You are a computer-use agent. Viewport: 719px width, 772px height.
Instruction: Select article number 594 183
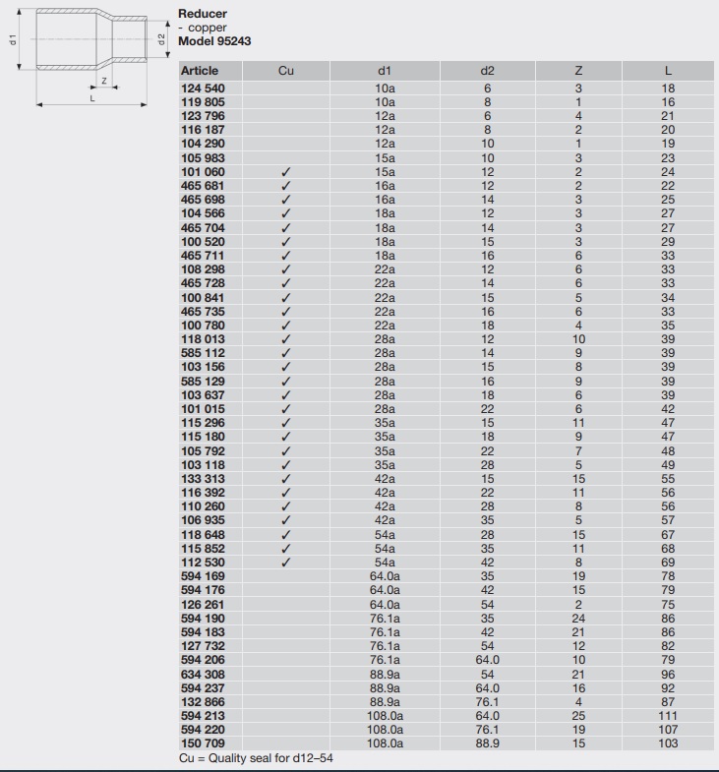203,632
